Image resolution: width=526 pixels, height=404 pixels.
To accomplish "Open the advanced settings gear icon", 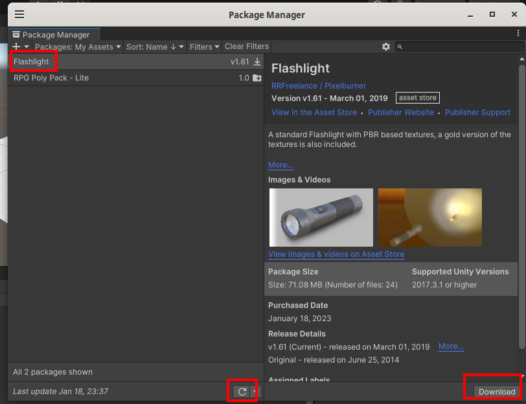I will point(386,47).
